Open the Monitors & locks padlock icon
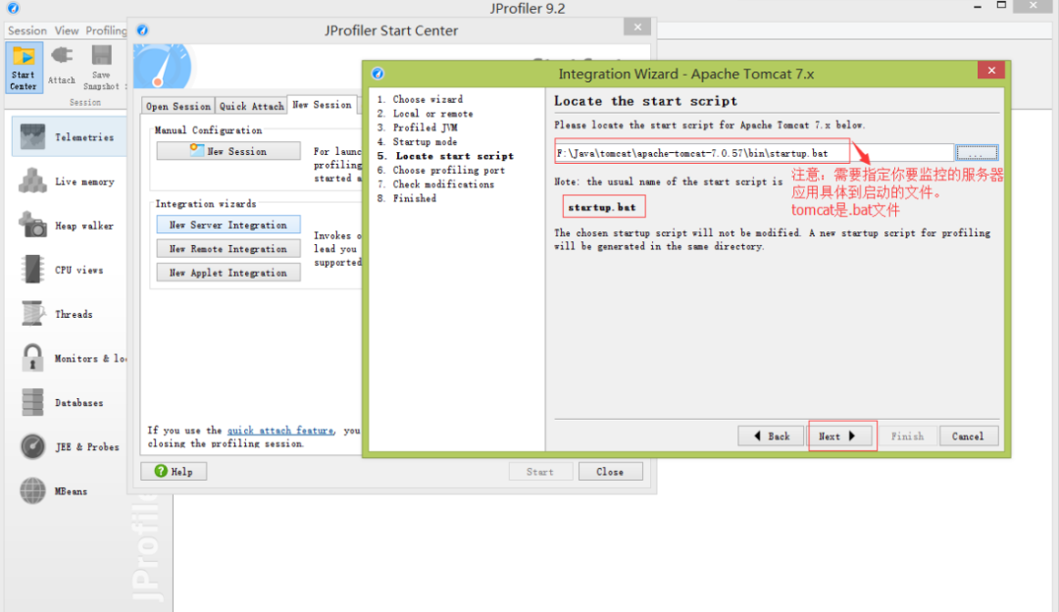The image size is (1059, 612). [32, 358]
